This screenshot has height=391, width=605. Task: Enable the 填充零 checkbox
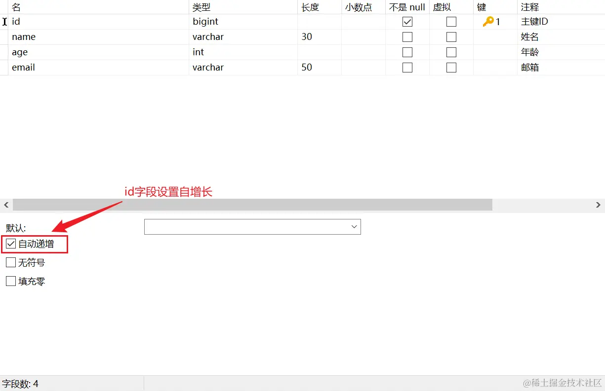click(11, 281)
